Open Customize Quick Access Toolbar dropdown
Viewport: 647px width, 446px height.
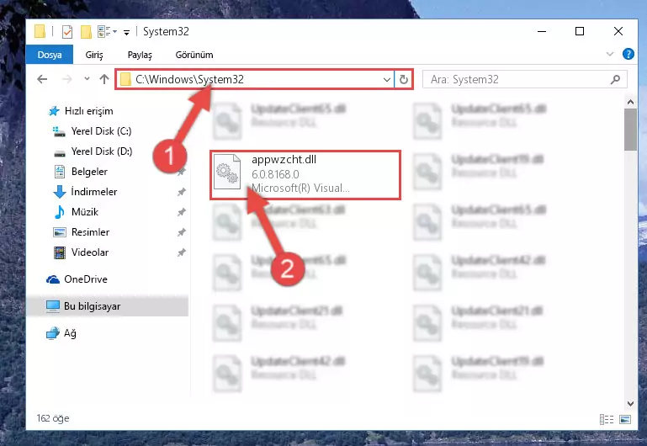point(127,32)
